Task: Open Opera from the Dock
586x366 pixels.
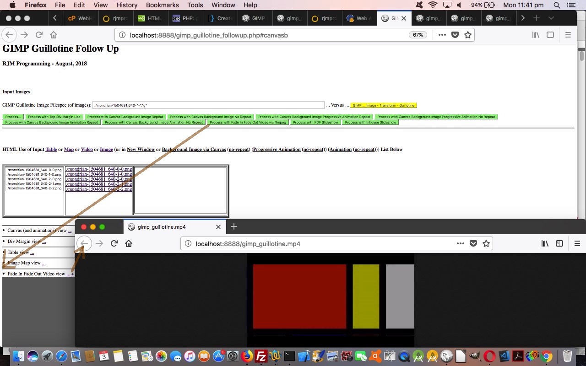Action: [490, 356]
